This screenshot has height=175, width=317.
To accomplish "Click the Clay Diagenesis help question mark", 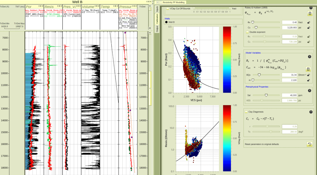I will tap(311, 112).
